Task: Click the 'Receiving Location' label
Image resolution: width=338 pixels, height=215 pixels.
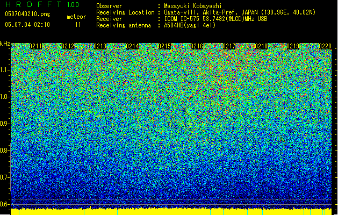Action: (x=125, y=12)
